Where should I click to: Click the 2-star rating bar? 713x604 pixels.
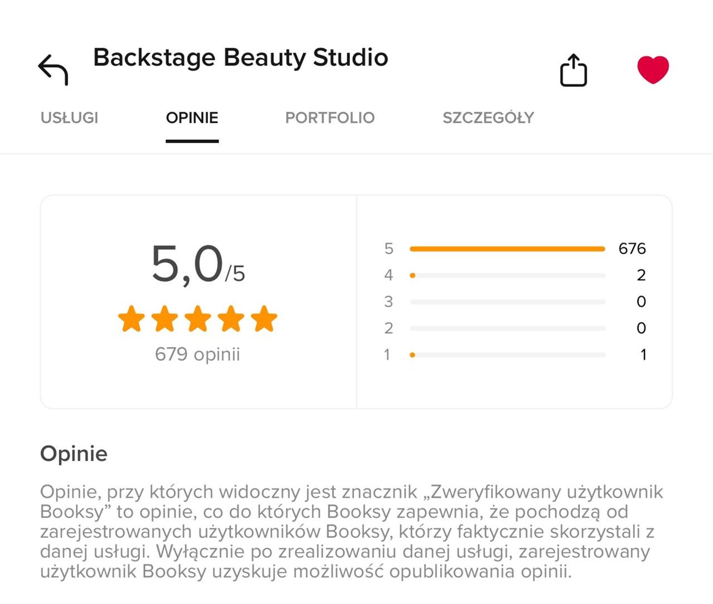(x=507, y=328)
